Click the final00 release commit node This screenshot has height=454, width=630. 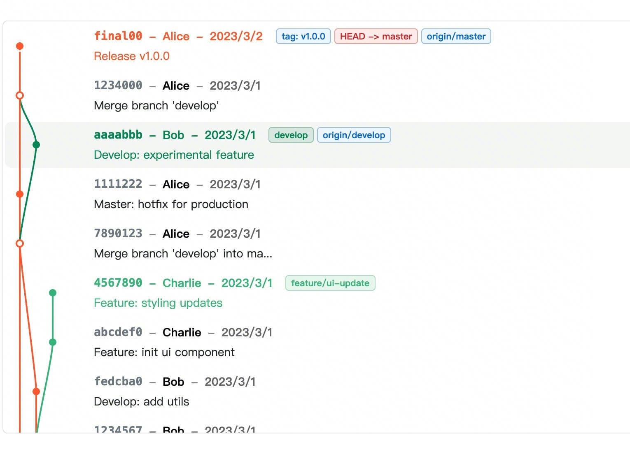click(19, 46)
